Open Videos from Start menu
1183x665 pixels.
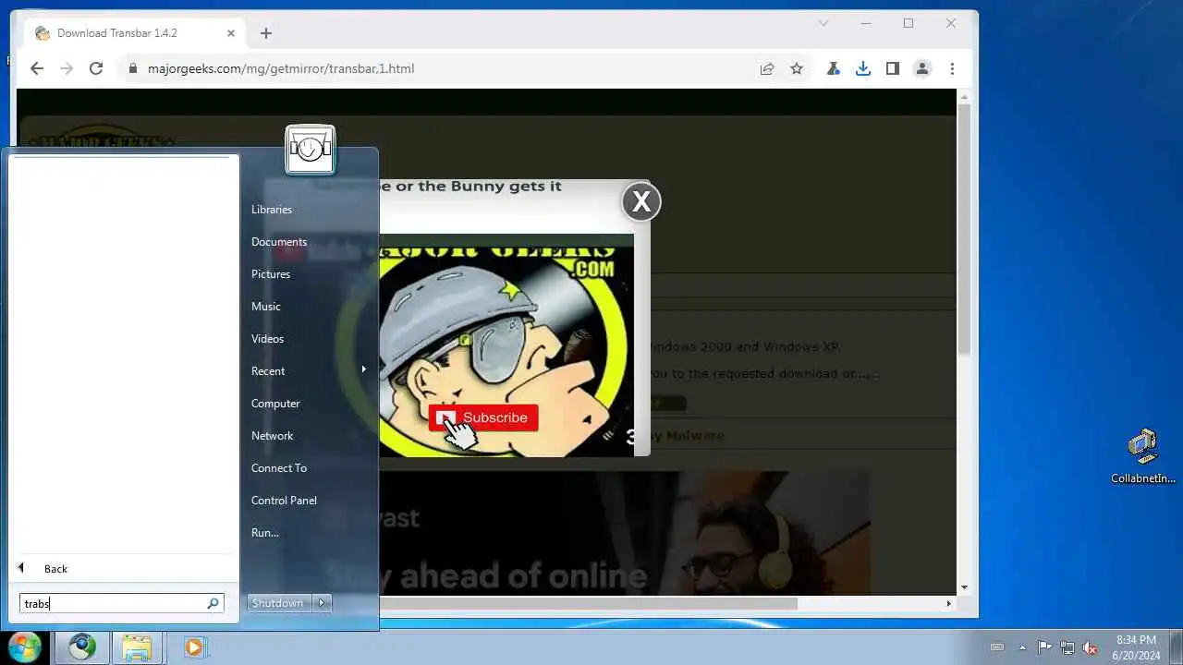coord(268,339)
